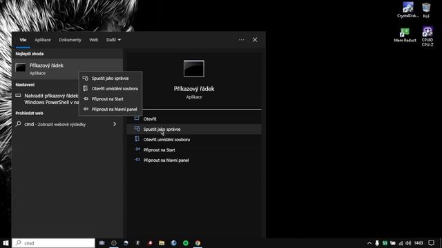The image size is (442, 248).
Task: Choose Spustit jako správce in the context menu
Action: point(110,79)
